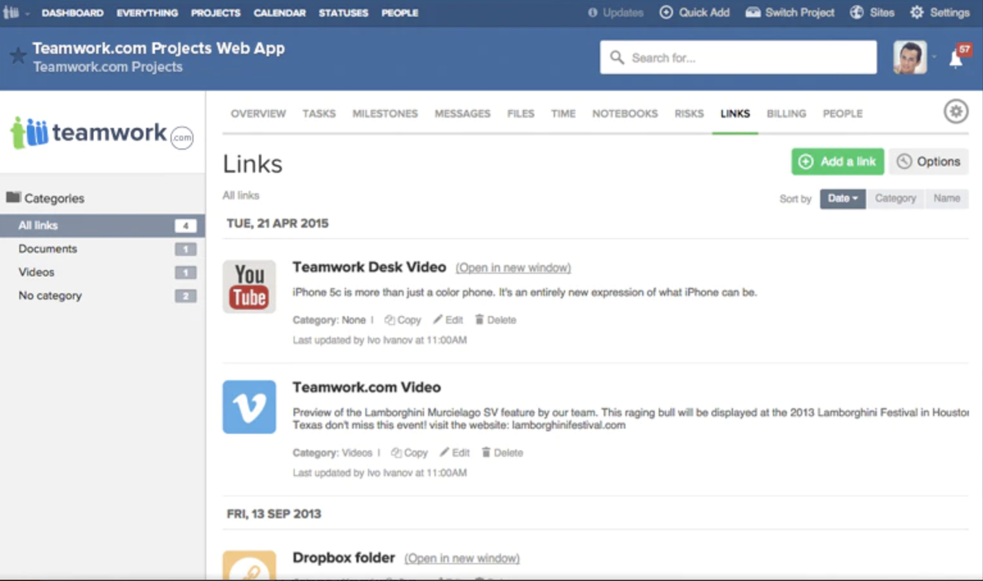Switch to the Tasks tab
This screenshot has width=983, height=581.
pos(319,114)
